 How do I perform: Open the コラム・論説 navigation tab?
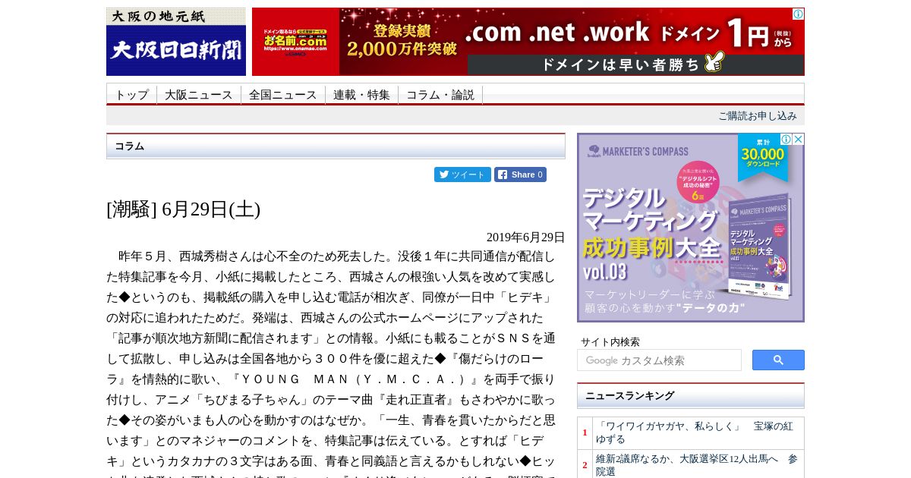pos(440,95)
